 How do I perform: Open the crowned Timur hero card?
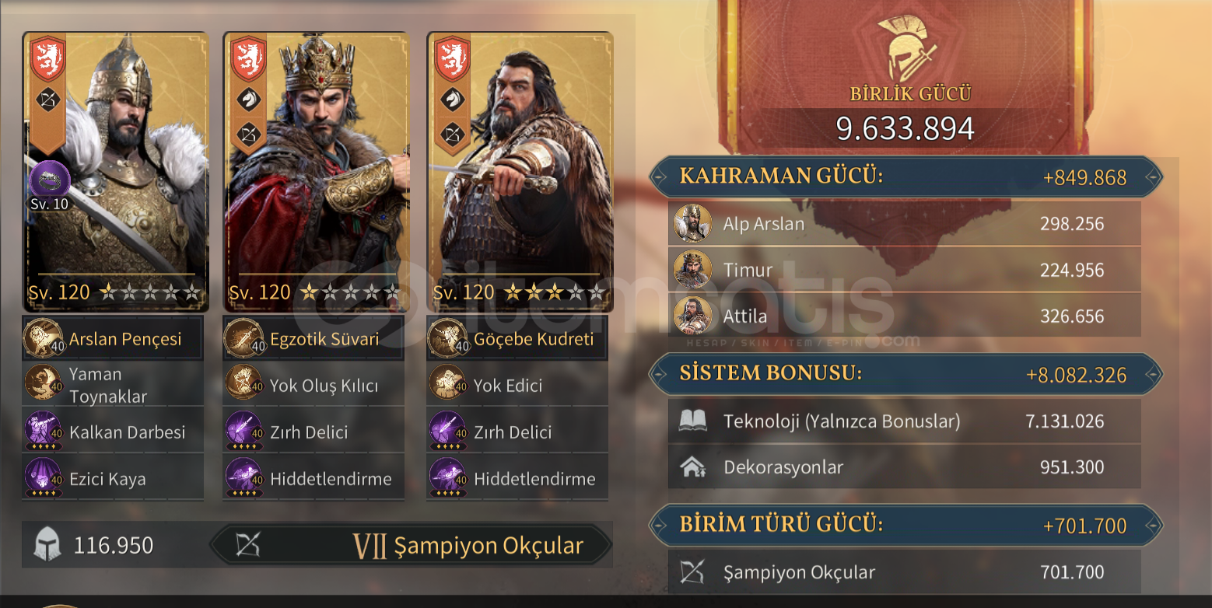pos(317,172)
